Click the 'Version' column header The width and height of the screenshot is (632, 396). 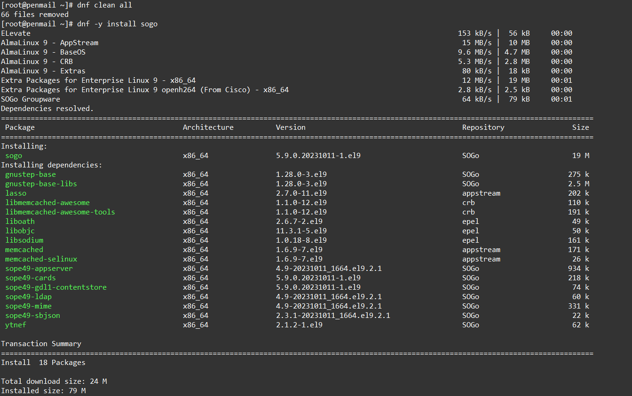[290, 127]
